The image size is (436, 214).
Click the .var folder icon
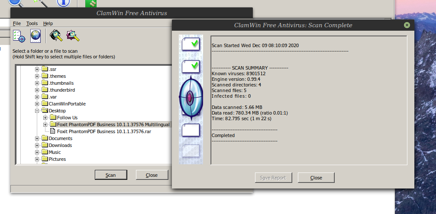point(45,96)
